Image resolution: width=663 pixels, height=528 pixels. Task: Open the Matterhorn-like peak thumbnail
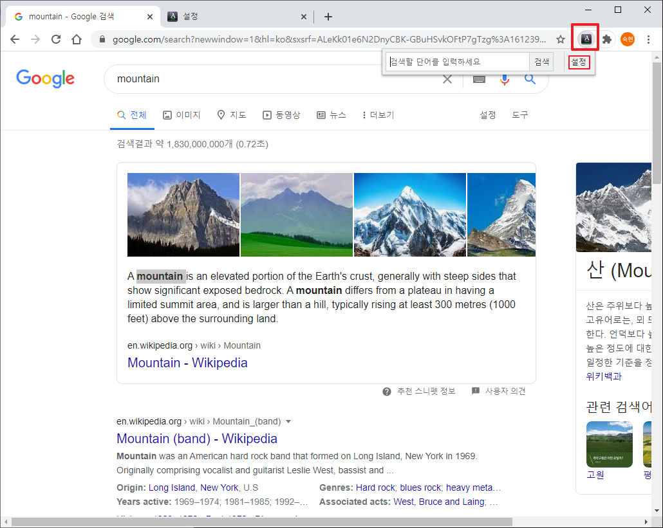tap(501, 215)
